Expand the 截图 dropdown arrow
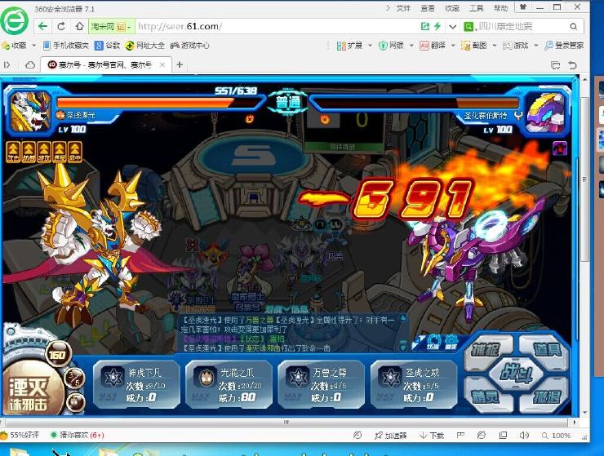This screenshot has width=604, height=456. point(494,46)
